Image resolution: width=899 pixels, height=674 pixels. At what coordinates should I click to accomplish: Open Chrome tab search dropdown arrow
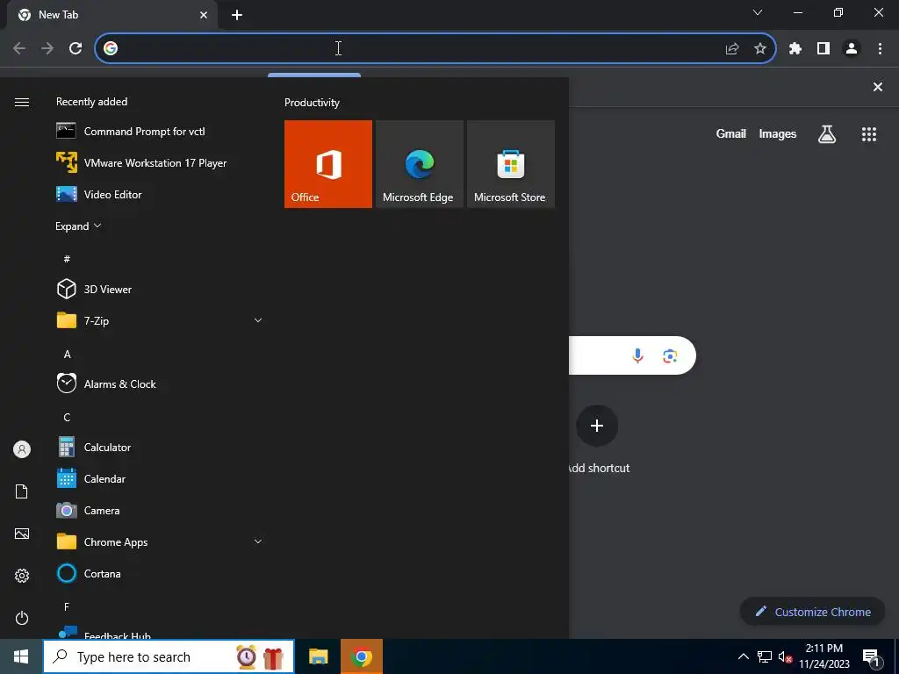758,12
